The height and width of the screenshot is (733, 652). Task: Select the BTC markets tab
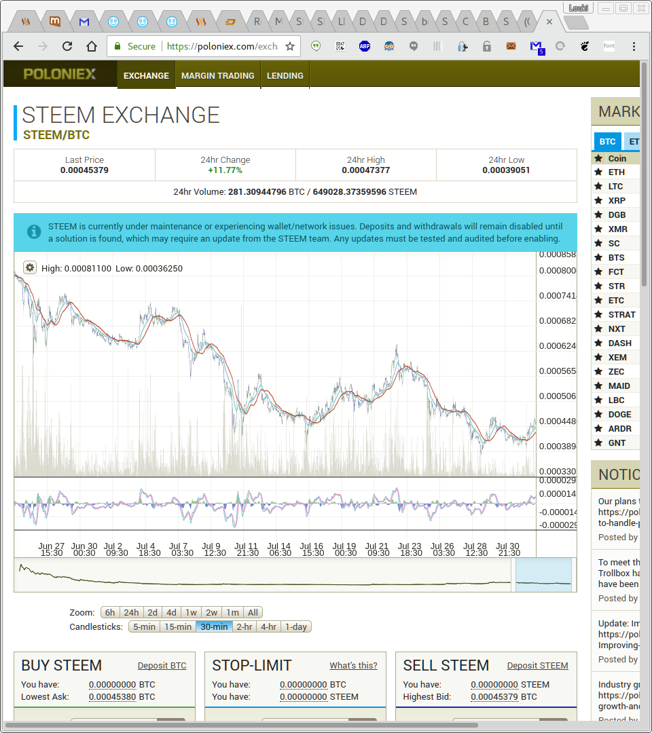[x=607, y=142]
